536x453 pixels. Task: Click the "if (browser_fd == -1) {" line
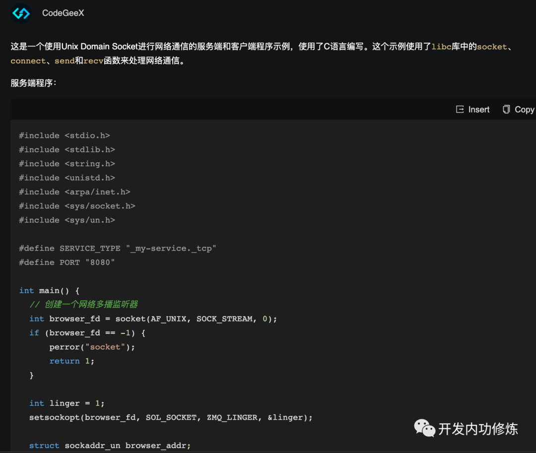[87, 333]
